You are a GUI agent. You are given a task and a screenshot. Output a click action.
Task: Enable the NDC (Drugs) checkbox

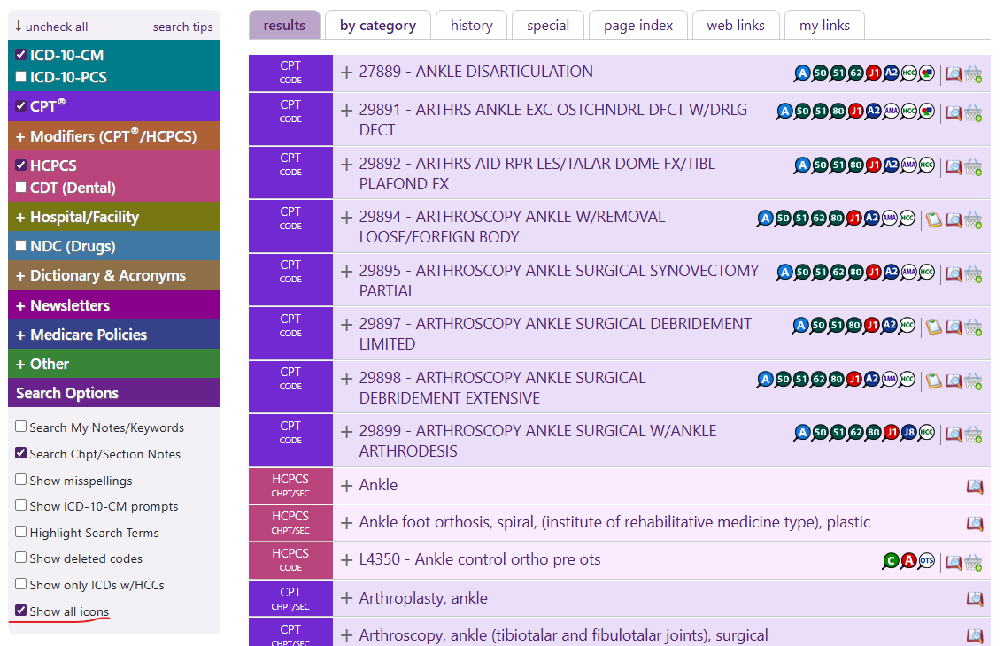[x=21, y=247]
